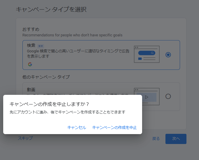Screen dimensions: 199x160
Task: Click the dialog message 先にアカウントに進み text
Action: coord(67,112)
